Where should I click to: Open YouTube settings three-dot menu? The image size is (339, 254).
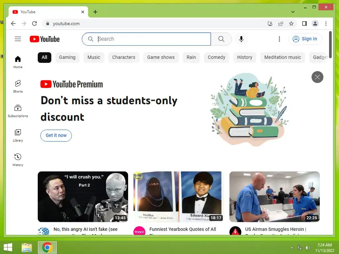[279, 39]
